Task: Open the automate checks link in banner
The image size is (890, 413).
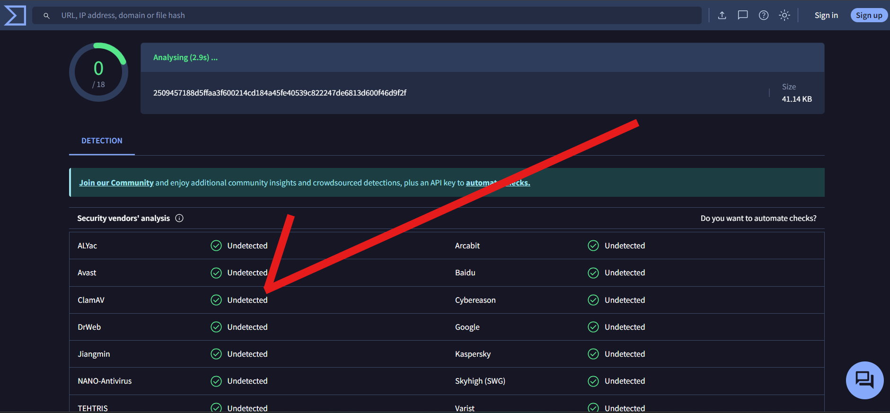Action: point(498,183)
